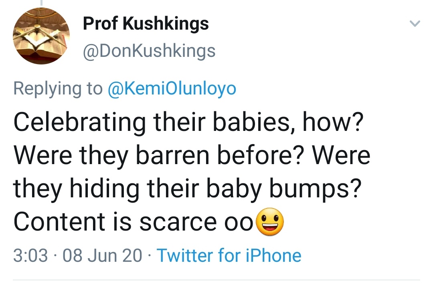The height and width of the screenshot is (283, 433).
Task: Open the @KemiOlunloyo mention link
Action: [172, 88]
